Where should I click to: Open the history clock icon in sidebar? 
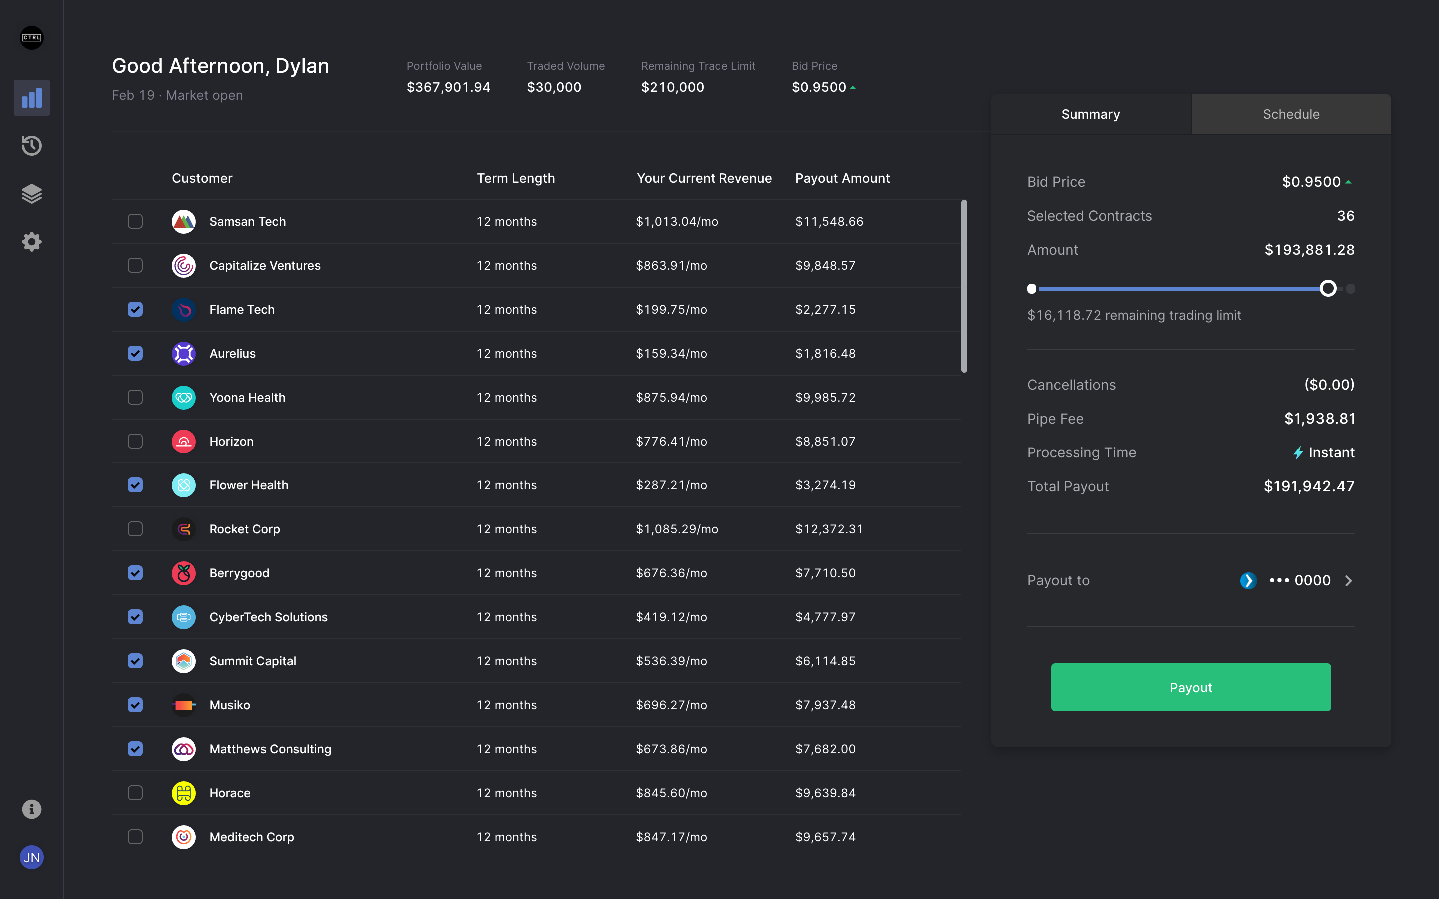[x=32, y=146]
